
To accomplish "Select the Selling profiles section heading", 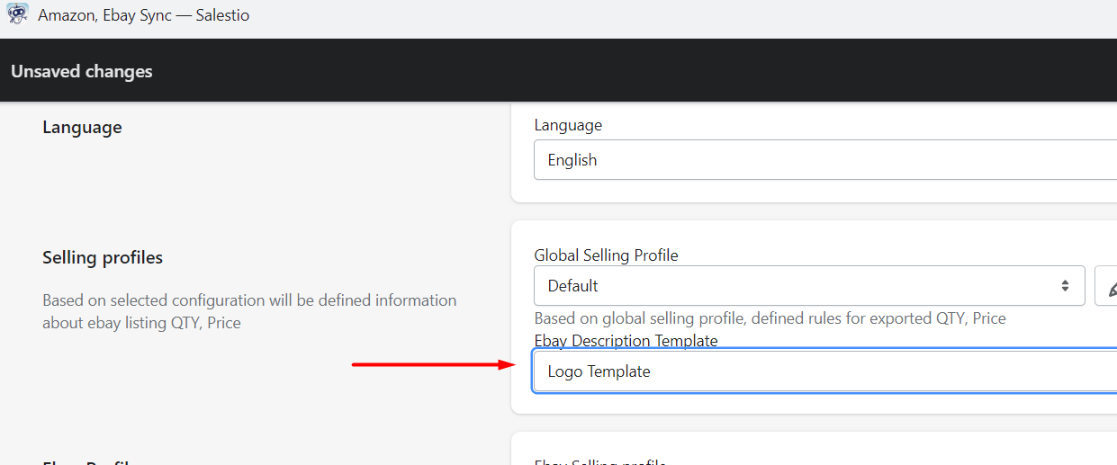I will pyautogui.click(x=103, y=258).
